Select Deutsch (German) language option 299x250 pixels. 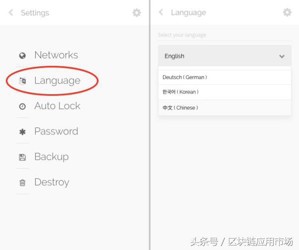(x=224, y=77)
